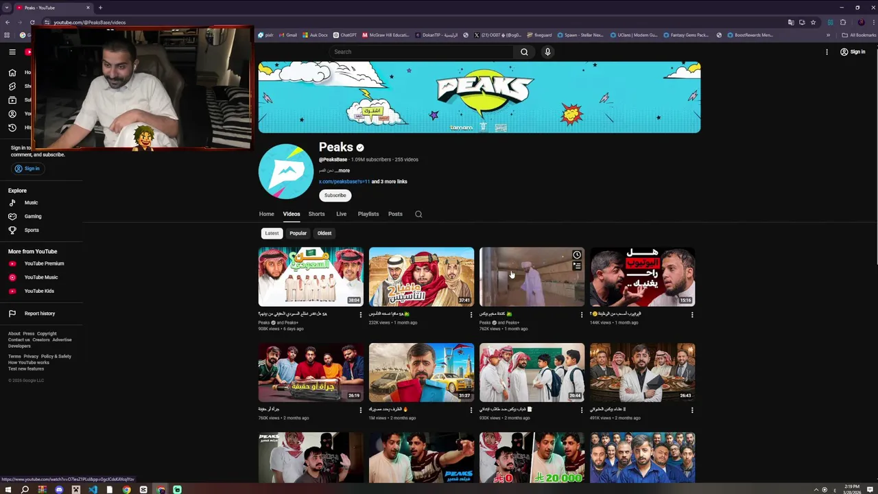Reload the page with the refresh icon
This screenshot has width=878, height=494.
point(32,22)
